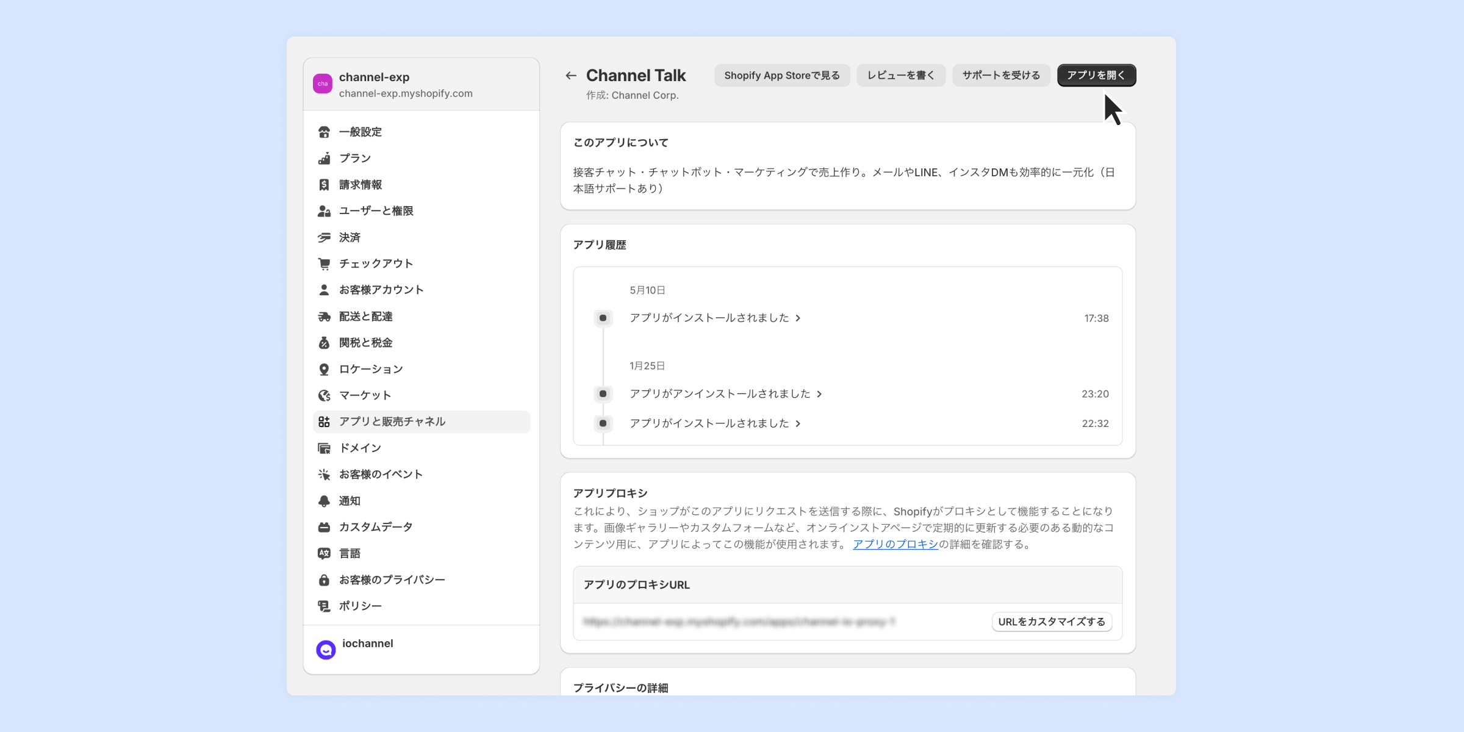Image resolution: width=1464 pixels, height=732 pixels.
Task: Click the チェックアウト cart icon
Action: (x=324, y=264)
